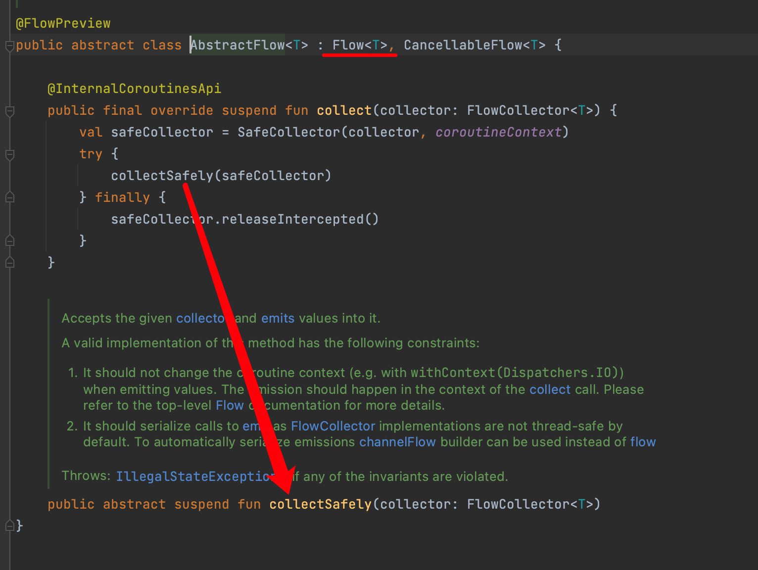The height and width of the screenshot is (570, 758).
Task: Click the SafeCollector constructor call
Action: 288,132
